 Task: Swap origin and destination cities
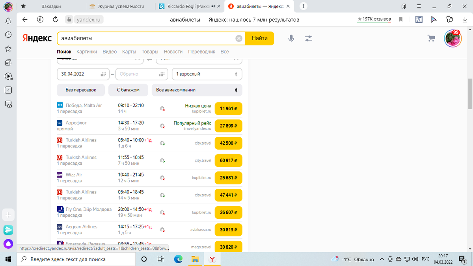click(x=149, y=59)
